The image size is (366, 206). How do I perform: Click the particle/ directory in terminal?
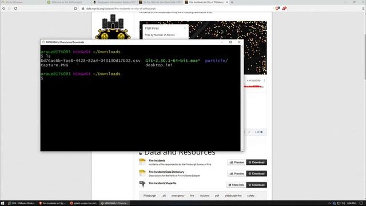pyautogui.click(x=216, y=61)
